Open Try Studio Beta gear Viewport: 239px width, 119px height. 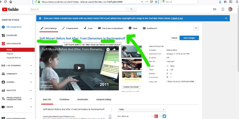[3, 27]
